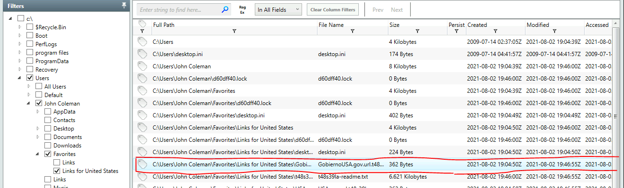Collapse the Users tree node

pyautogui.click(x=20, y=78)
